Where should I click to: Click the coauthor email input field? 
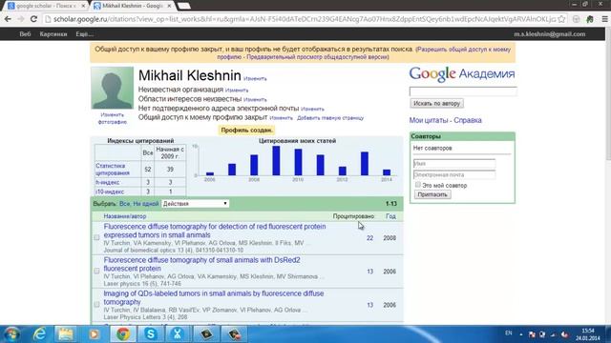(454, 174)
